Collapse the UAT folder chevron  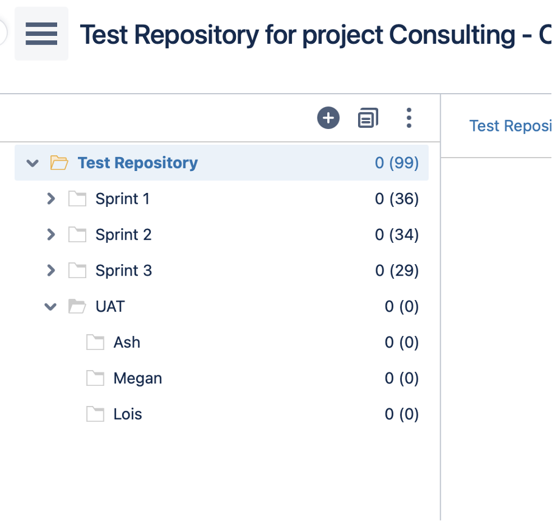50,307
